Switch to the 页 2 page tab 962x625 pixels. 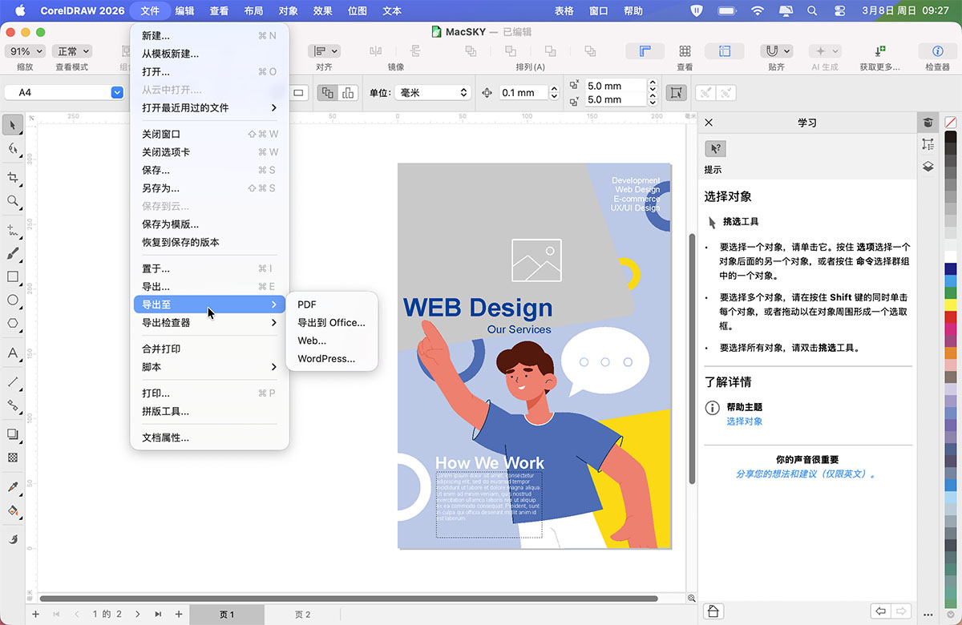click(x=302, y=615)
